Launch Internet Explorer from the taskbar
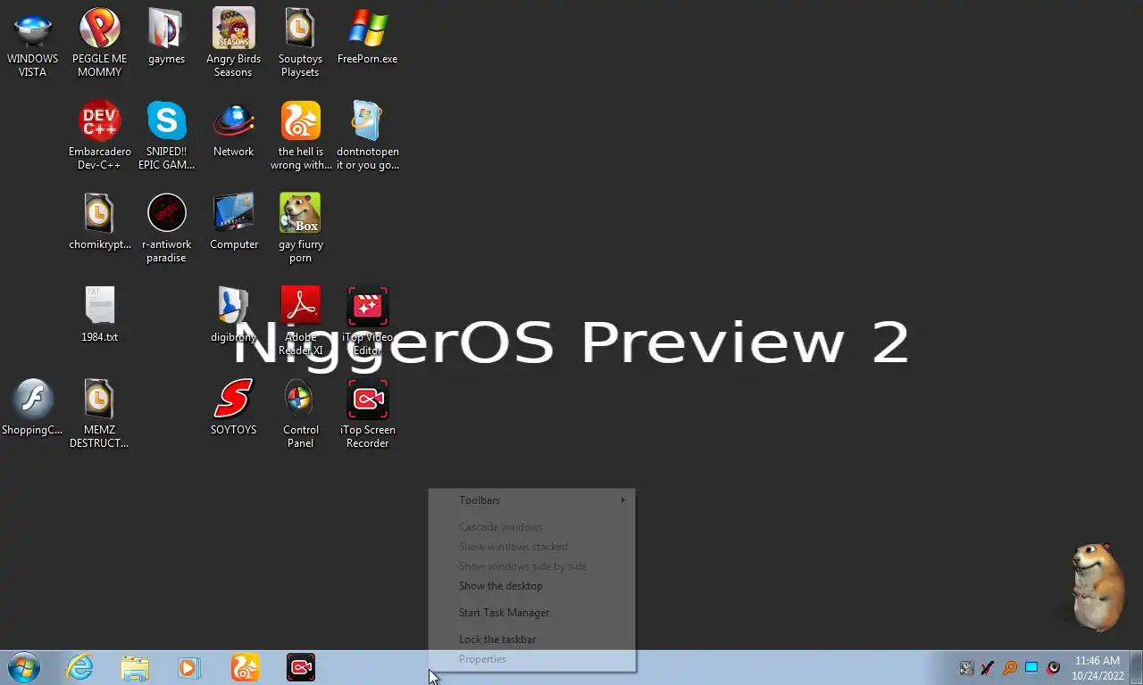Image resolution: width=1143 pixels, height=685 pixels. [x=79, y=667]
